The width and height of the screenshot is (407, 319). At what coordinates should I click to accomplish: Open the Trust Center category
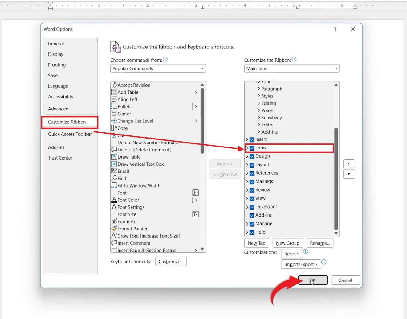60,158
